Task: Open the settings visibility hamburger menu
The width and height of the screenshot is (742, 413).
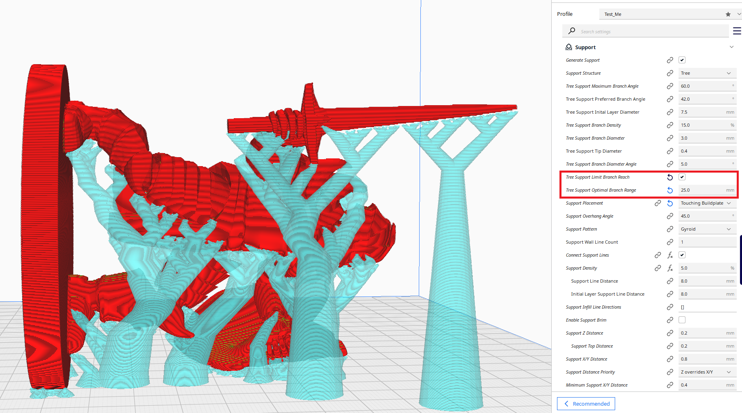Action: coord(737,31)
